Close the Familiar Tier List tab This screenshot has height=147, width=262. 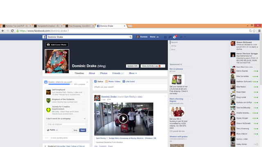click(30, 26)
